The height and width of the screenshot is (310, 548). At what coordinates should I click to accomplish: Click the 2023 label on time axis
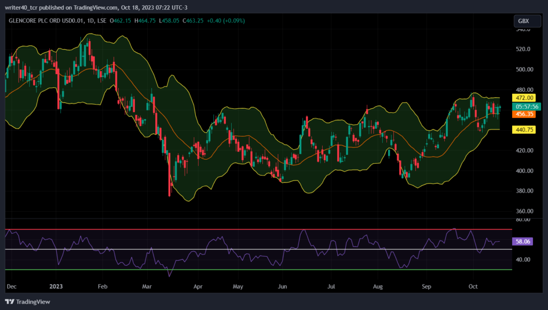pyautogui.click(x=56, y=287)
